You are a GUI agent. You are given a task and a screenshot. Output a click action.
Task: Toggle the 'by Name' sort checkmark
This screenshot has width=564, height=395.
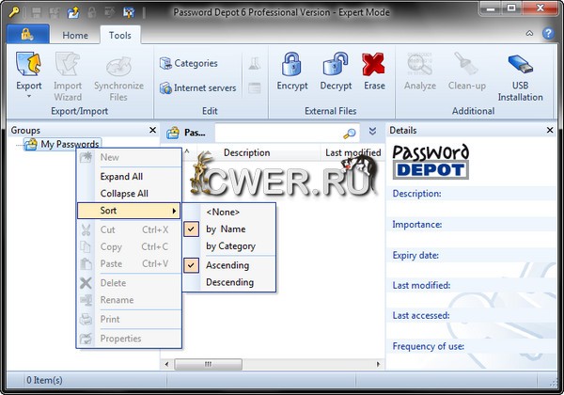pyautogui.click(x=192, y=229)
